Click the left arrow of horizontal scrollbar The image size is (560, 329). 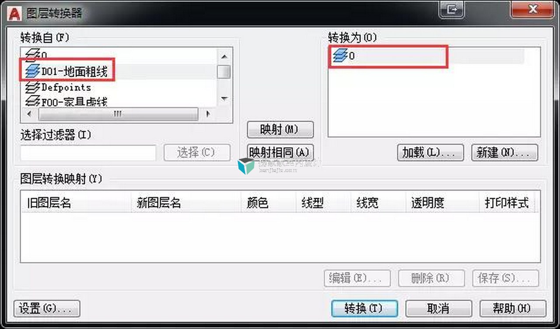(29, 114)
